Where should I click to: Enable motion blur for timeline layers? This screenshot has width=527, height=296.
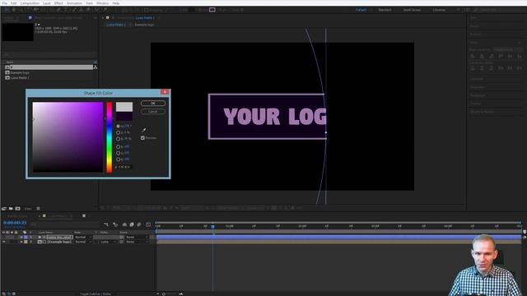tap(139, 224)
